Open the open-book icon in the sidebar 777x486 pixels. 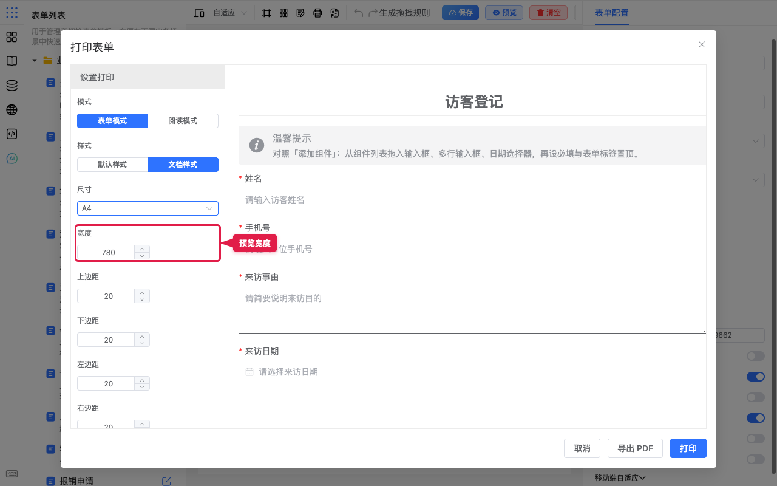(x=12, y=61)
